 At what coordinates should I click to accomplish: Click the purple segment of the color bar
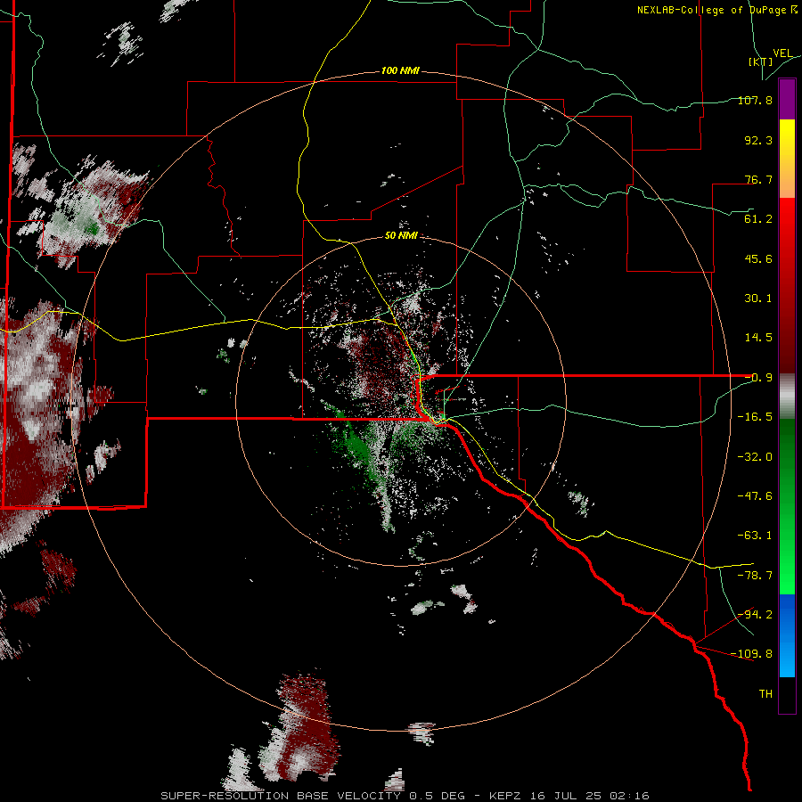pyautogui.click(x=787, y=99)
